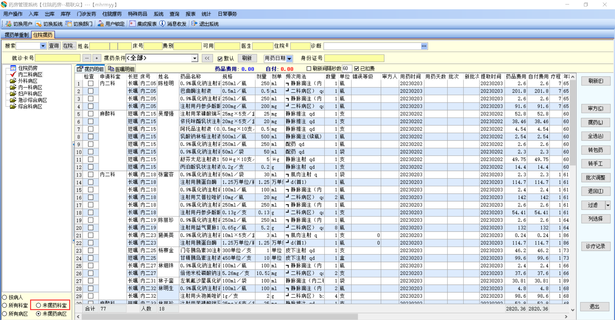Select the 按病人 radio button

point(4,297)
